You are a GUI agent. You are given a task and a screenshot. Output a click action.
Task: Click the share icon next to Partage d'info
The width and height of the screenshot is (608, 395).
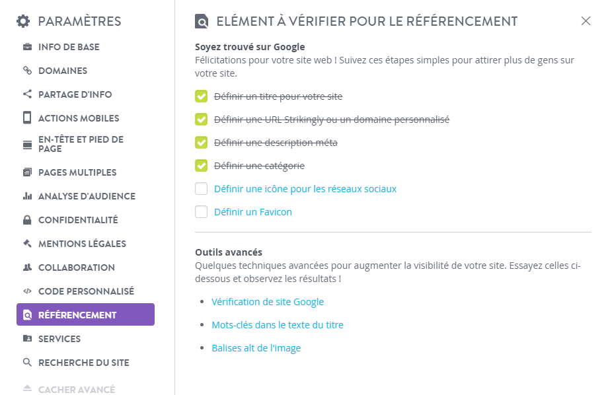(27, 94)
